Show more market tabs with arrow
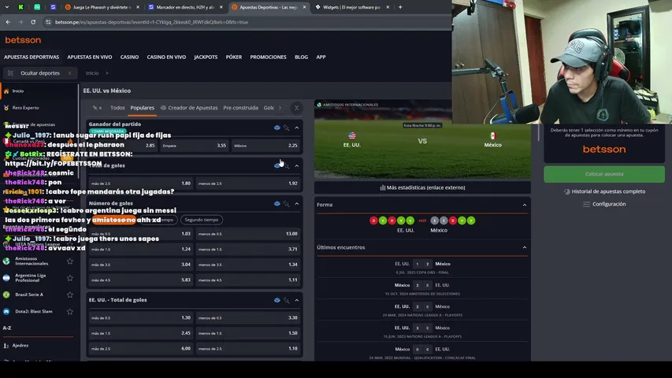672x378 pixels. [280, 108]
